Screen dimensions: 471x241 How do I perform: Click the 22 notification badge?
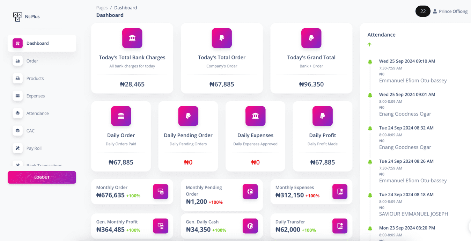(423, 12)
